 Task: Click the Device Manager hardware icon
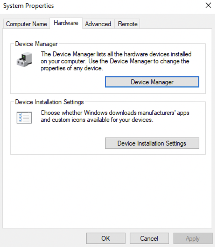(x=24, y=59)
